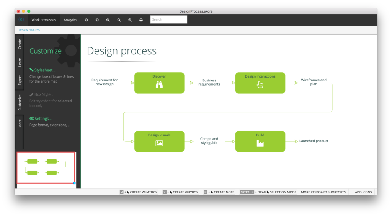The image size is (392, 216).
Task: Select the Build process box
Action: [260, 141]
